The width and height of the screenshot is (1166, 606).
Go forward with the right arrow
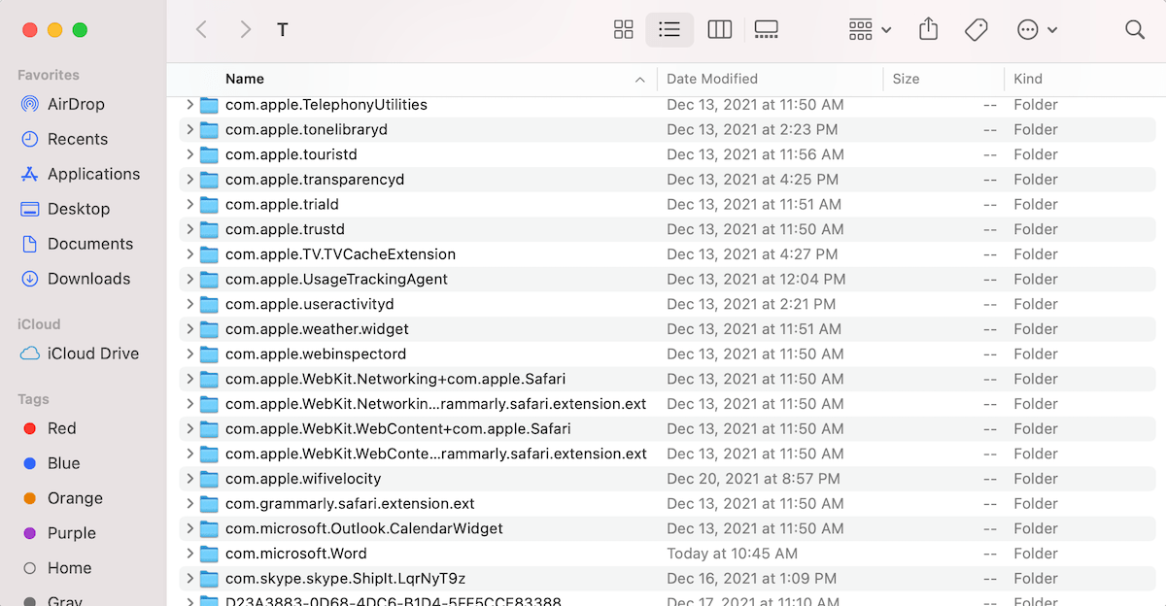pyautogui.click(x=246, y=30)
